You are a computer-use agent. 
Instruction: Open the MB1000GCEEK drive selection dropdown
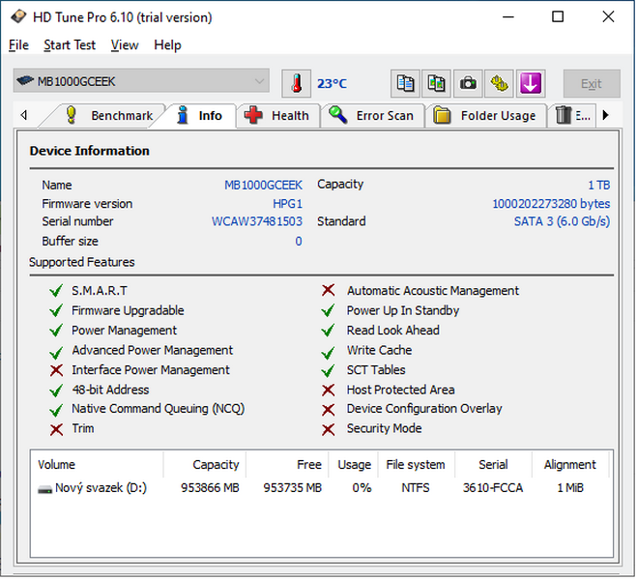pyautogui.click(x=141, y=81)
